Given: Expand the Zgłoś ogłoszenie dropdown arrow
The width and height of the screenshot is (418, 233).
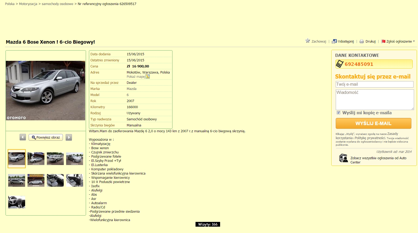Looking at the screenshot, I should pyautogui.click(x=414, y=41).
